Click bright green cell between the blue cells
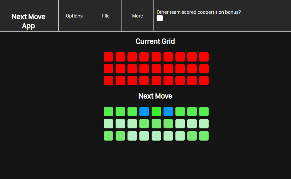The width and height of the screenshot is (291, 179). pos(156,112)
